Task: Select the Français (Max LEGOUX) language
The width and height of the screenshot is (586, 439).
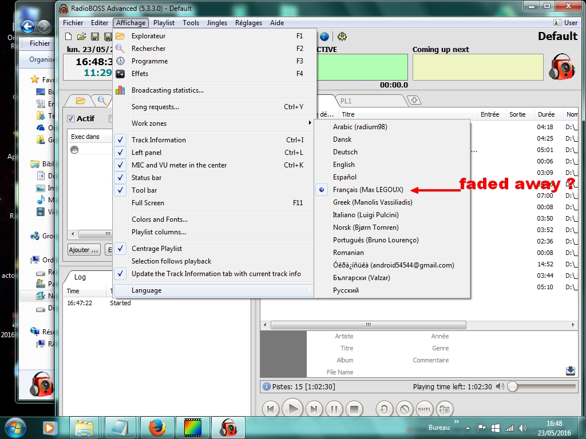Action: 391,190
